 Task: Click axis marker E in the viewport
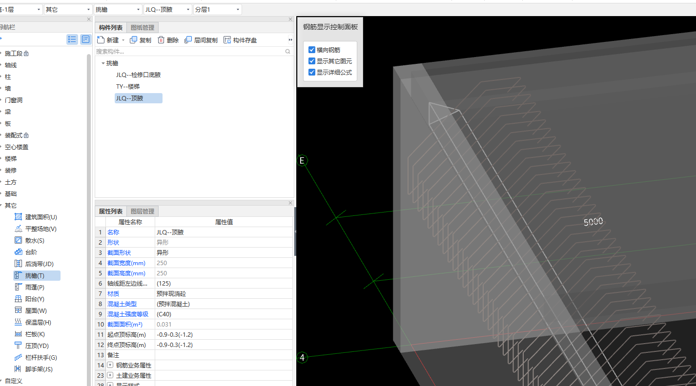[x=302, y=160]
